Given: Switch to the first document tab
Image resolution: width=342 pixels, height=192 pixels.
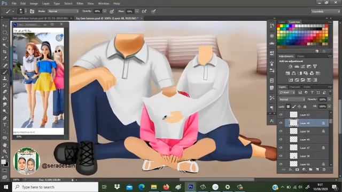Looking at the screenshot, I should coord(41,18).
